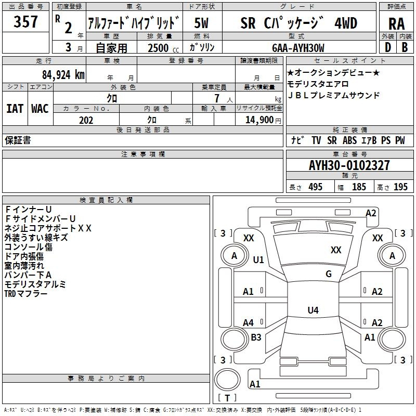Click the interior grade B
Image resolution: width=416 pixels, height=416 pixels.
click(x=405, y=47)
